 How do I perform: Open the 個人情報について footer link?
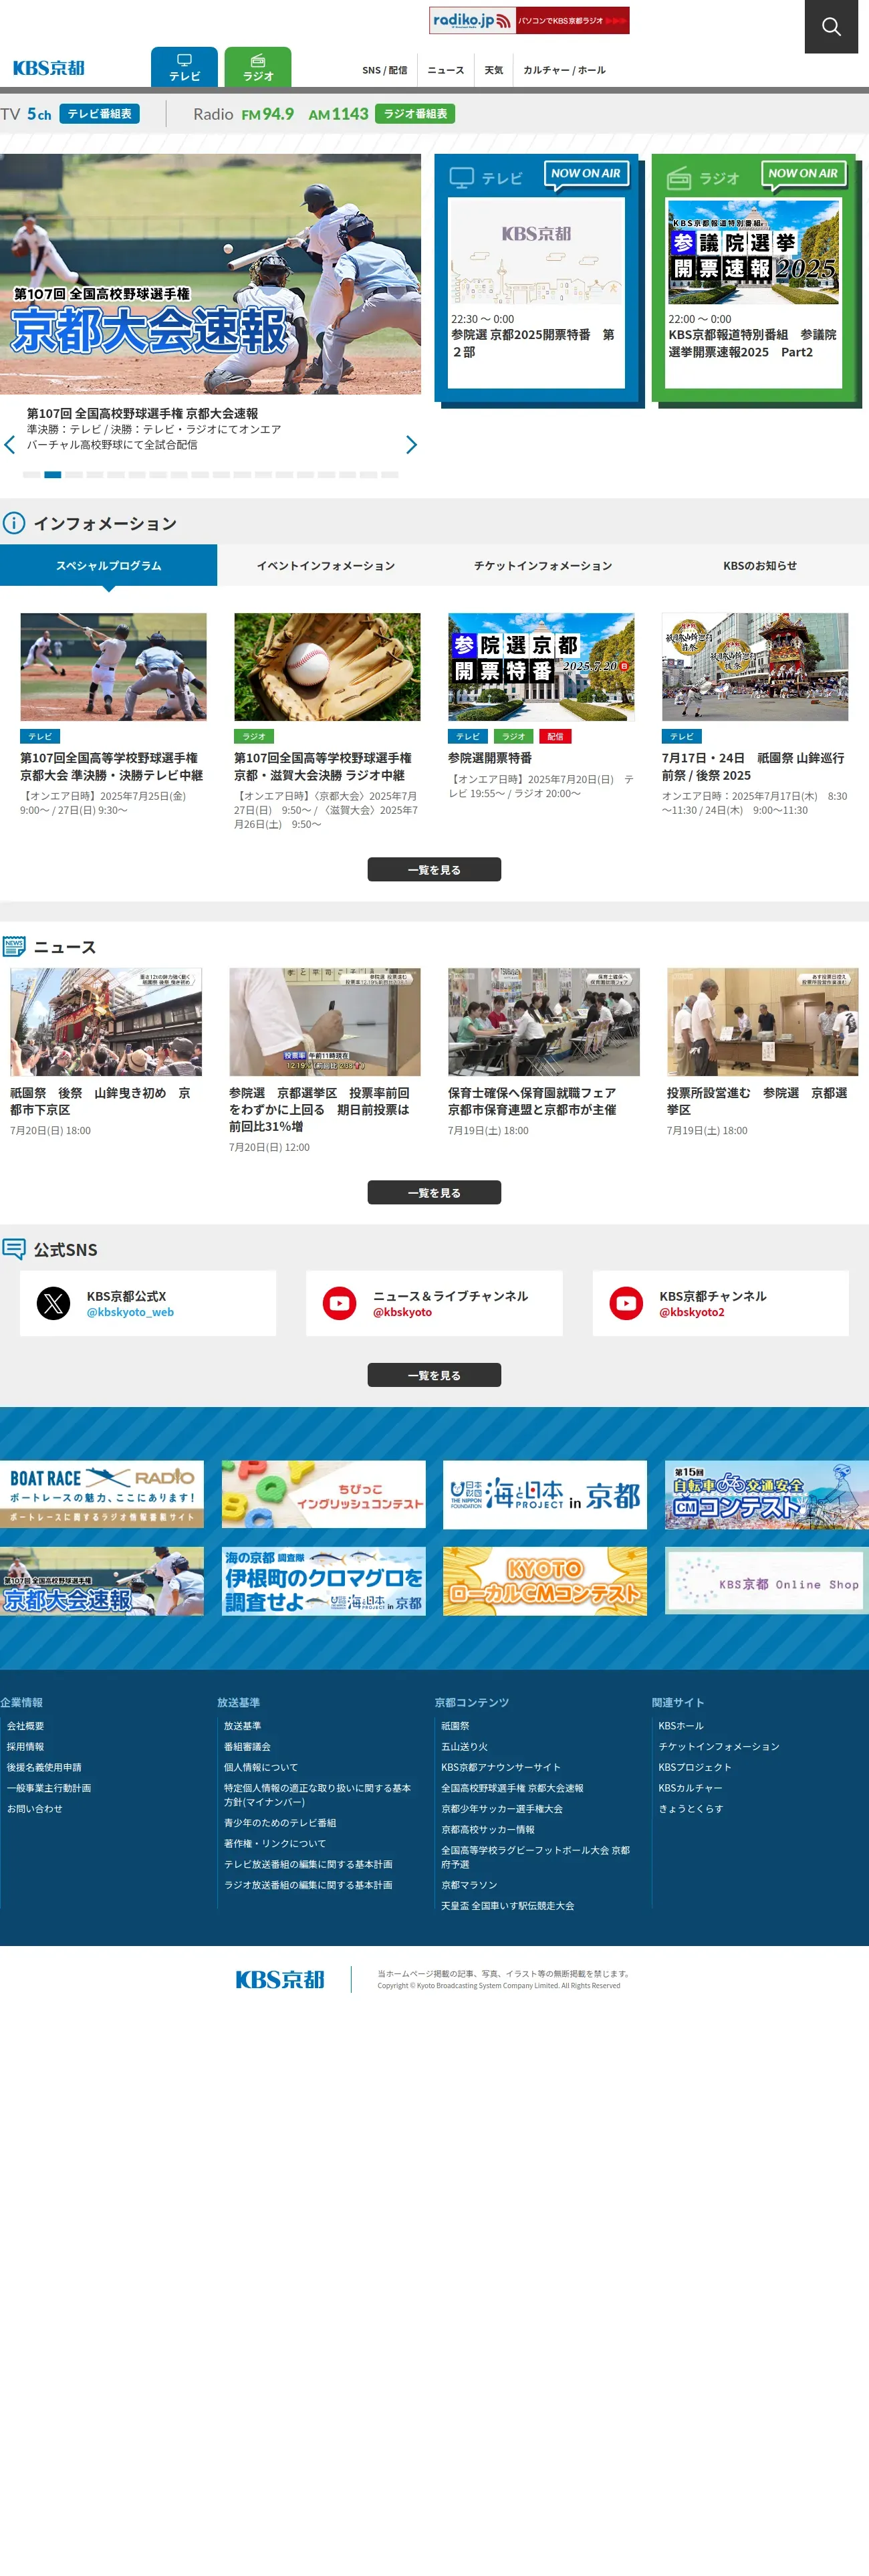[x=261, y=1767]
